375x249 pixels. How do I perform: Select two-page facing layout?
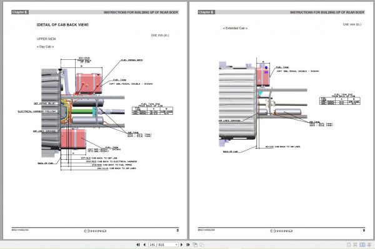pos(362,245)
